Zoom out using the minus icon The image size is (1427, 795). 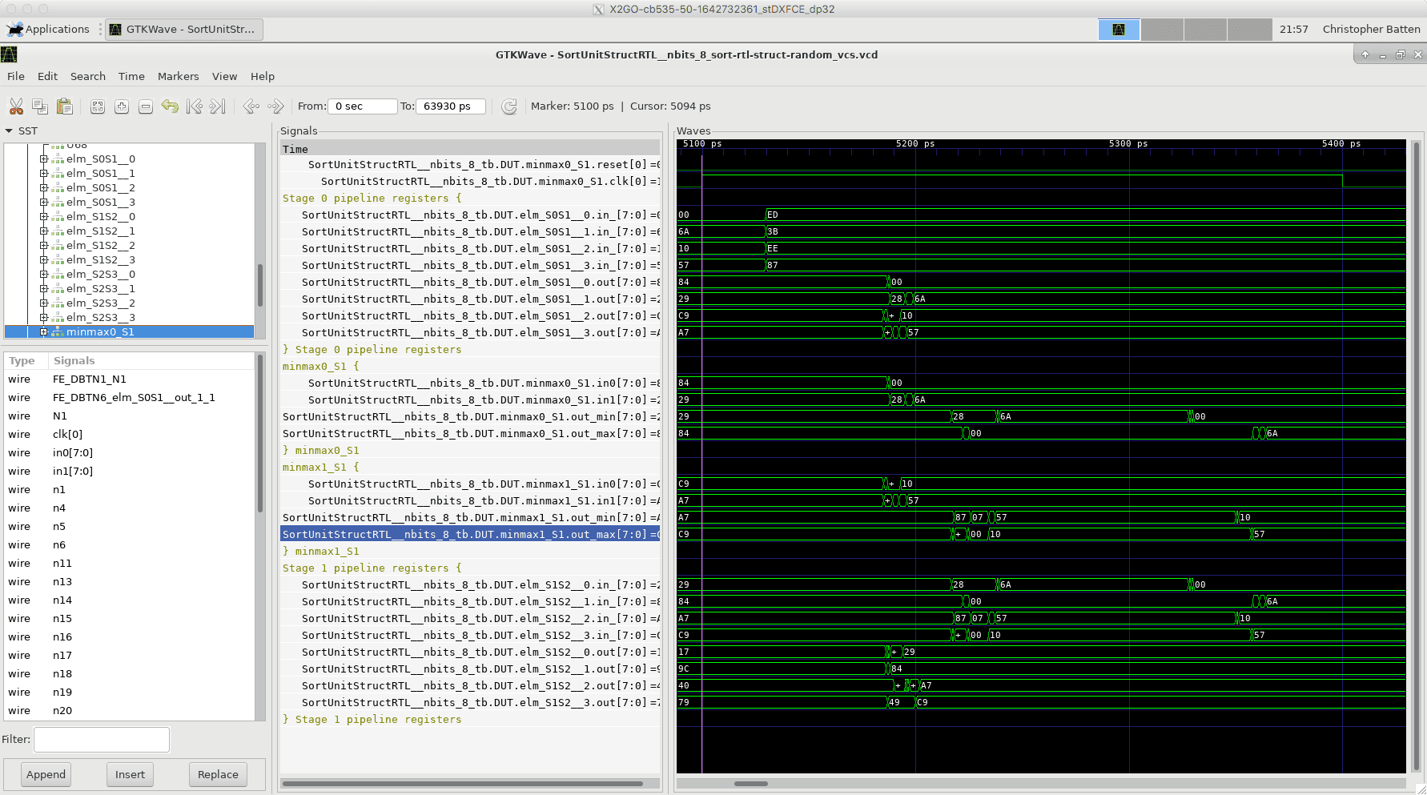coord(146,106)
